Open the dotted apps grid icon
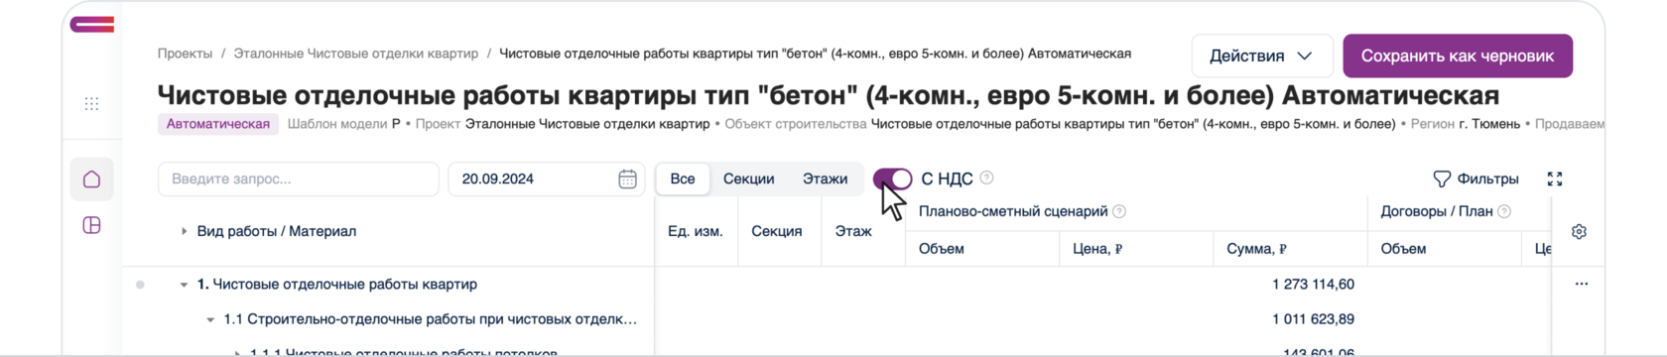The width and height of the screenshot is (1667, 357). click(91, 103)
